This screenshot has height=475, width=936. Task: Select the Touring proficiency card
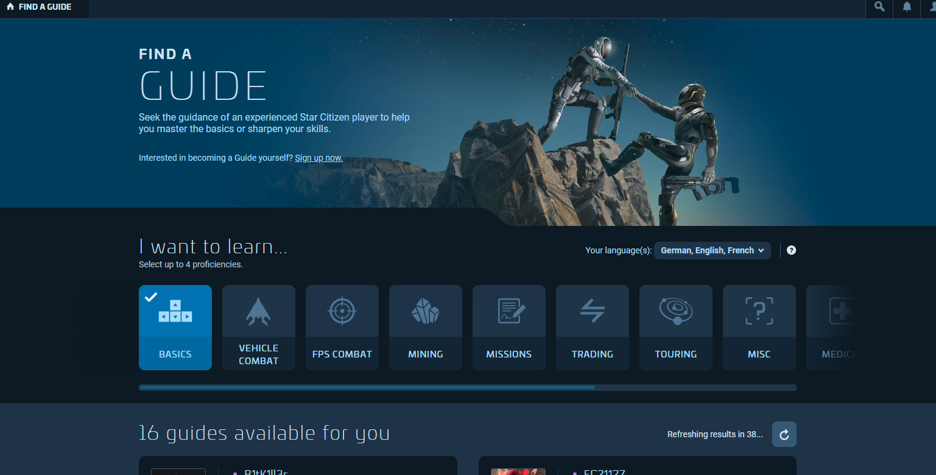point(676,328)
